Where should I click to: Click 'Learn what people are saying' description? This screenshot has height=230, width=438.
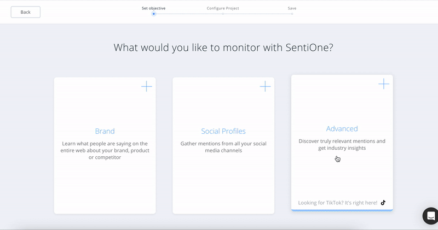[x=105, y=150]
